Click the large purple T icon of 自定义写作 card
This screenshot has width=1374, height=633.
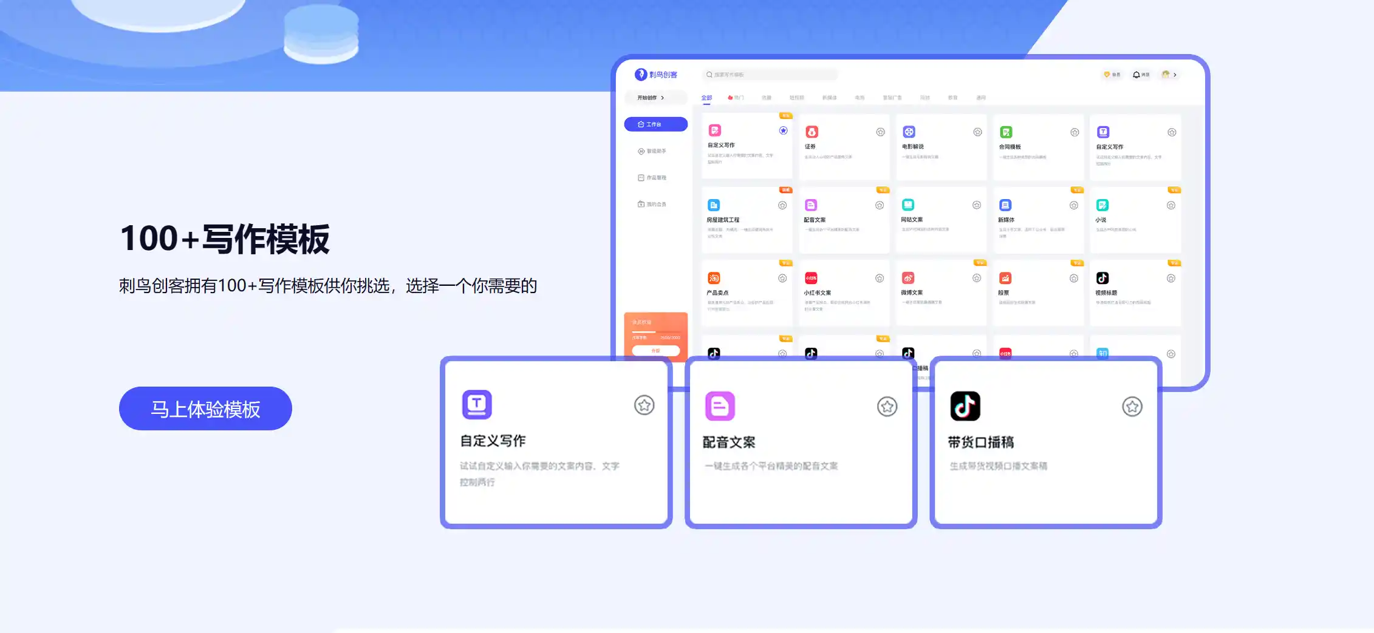coord(477,404)
